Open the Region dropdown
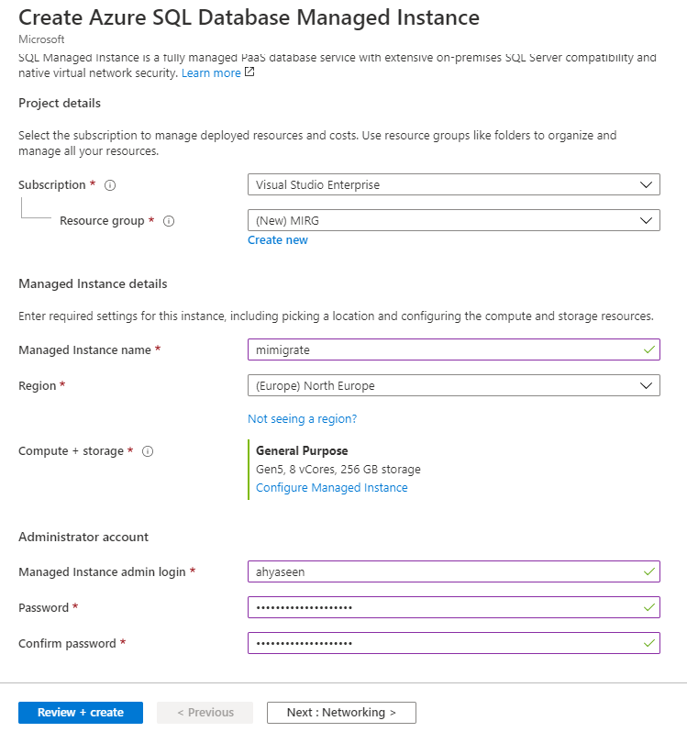Image resolution: width=687 pixels, height=732 pixels. pos(453,385)
